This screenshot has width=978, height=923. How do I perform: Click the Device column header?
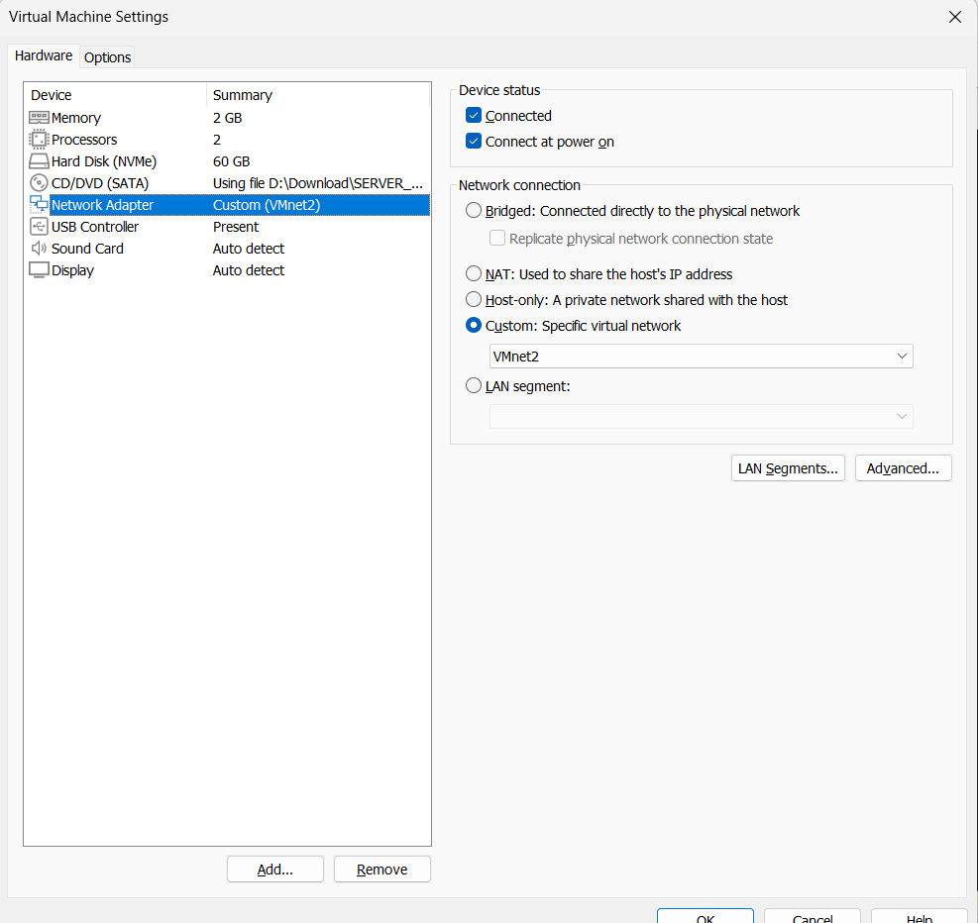115,95
